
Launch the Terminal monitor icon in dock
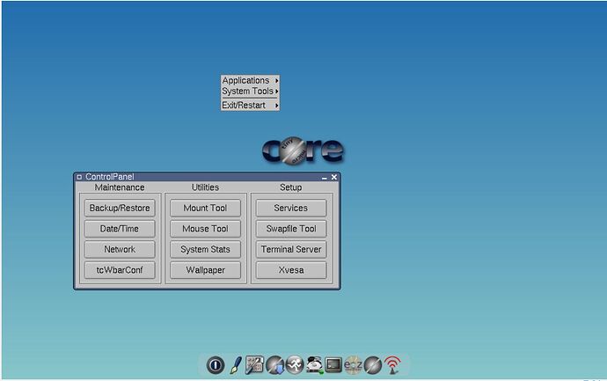click(333, 365)
